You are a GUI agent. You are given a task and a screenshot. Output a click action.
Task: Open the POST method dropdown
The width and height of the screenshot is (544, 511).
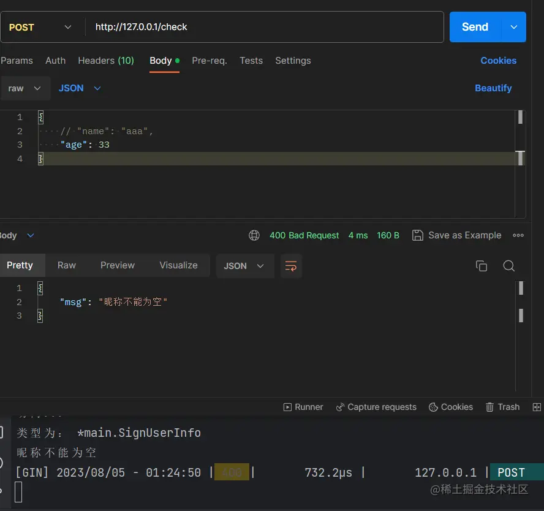click(x=40, y=27)
